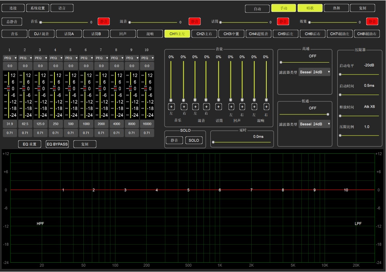Click the plus button under 回声 左 fader
The width and height of the screenshot is (386, 272).
[x=231, y=107]
